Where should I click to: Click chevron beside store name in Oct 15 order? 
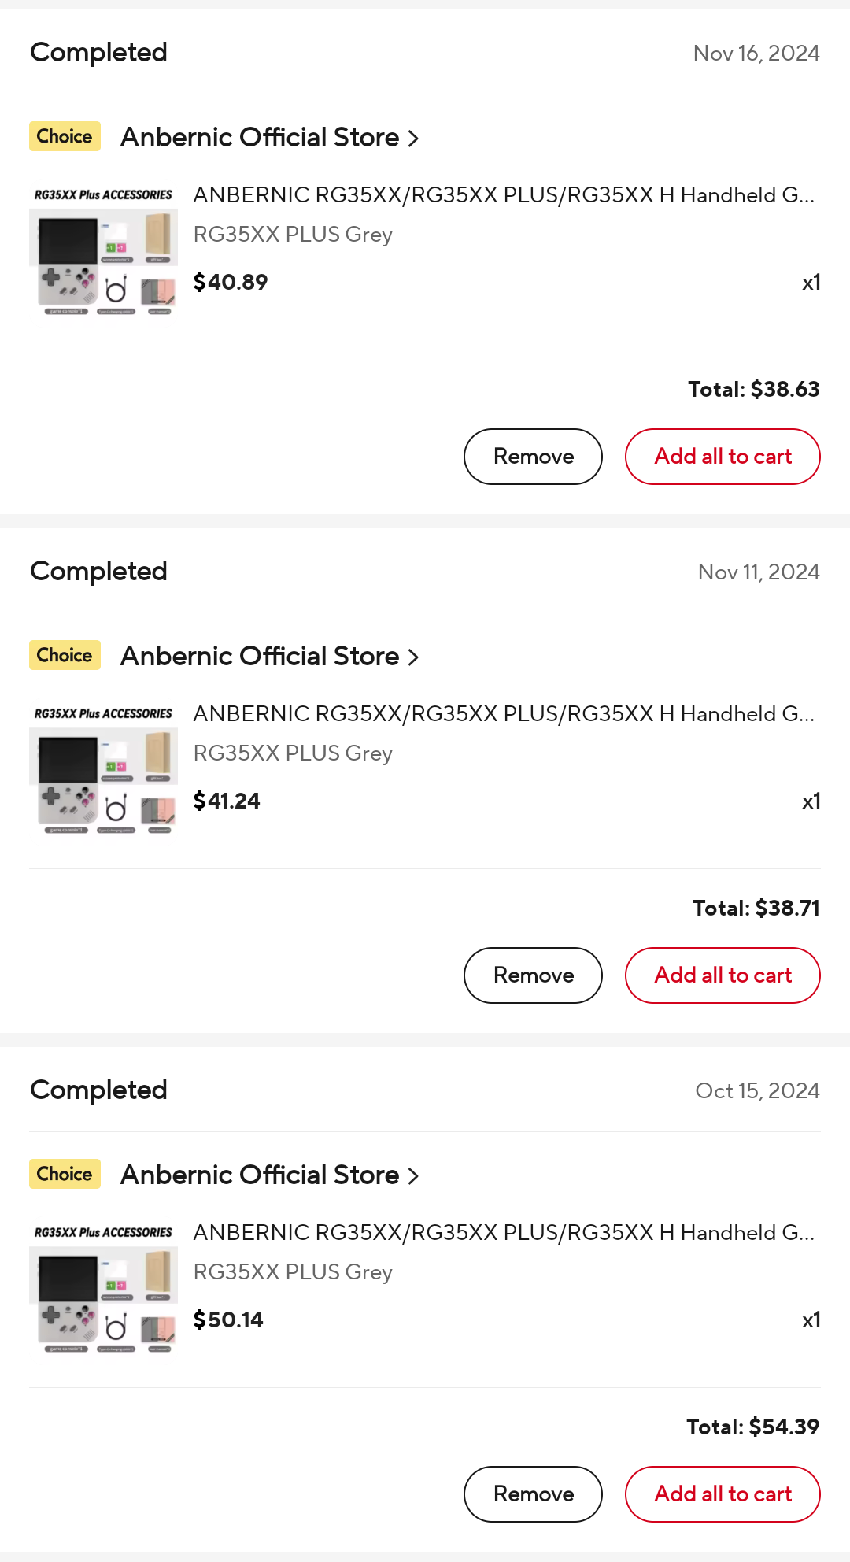tap(413, 1176)
